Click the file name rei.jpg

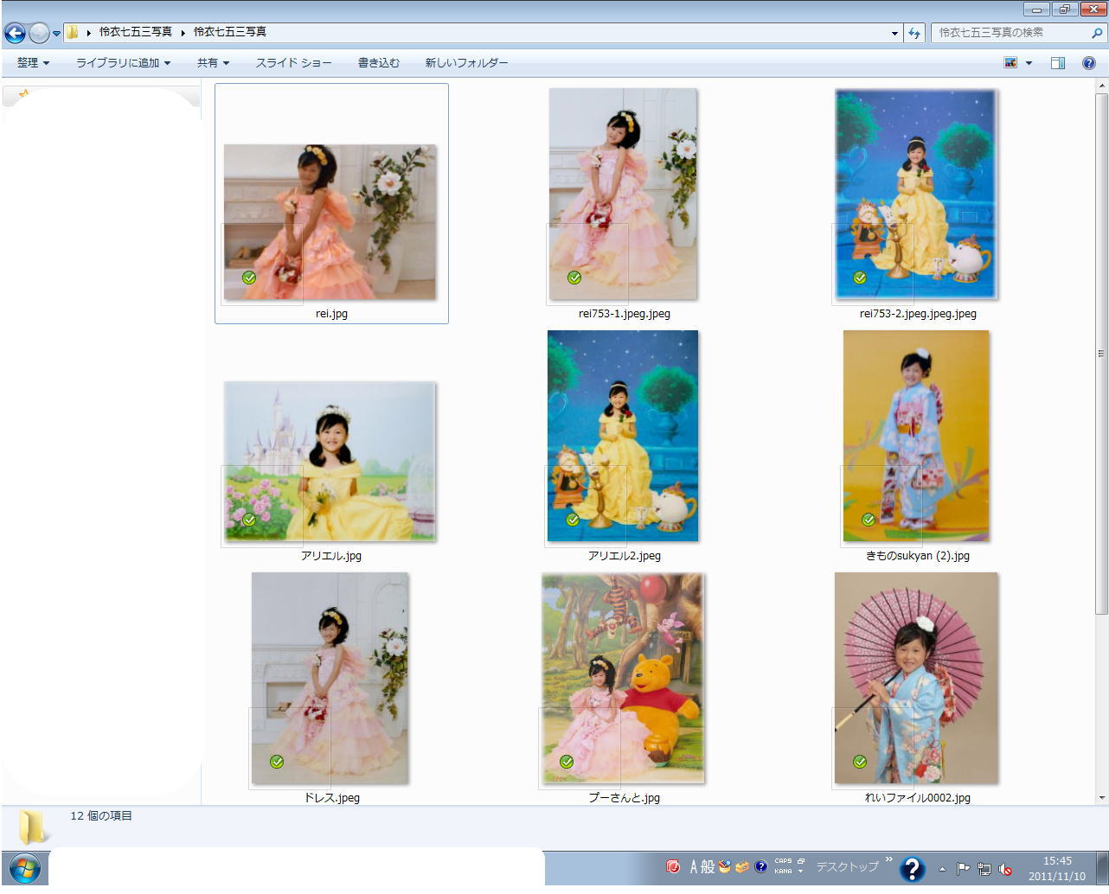coord(331,314)
